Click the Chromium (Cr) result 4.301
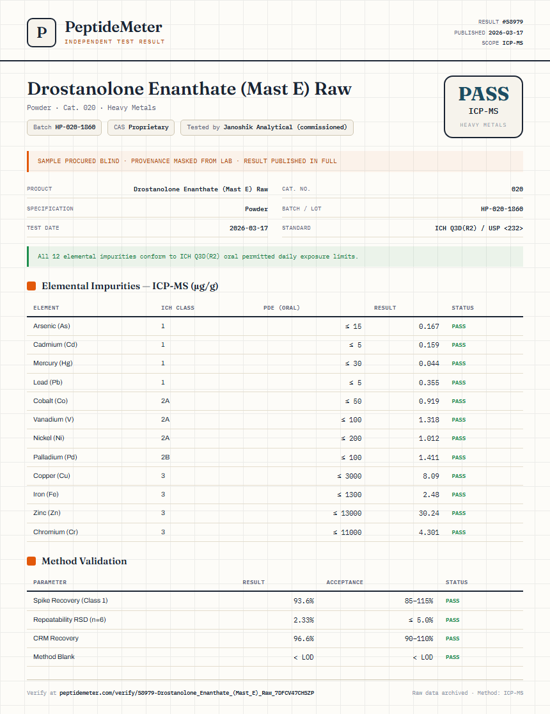Image resolution: width=550 pixels, height=714 pixels. (429, 532)
